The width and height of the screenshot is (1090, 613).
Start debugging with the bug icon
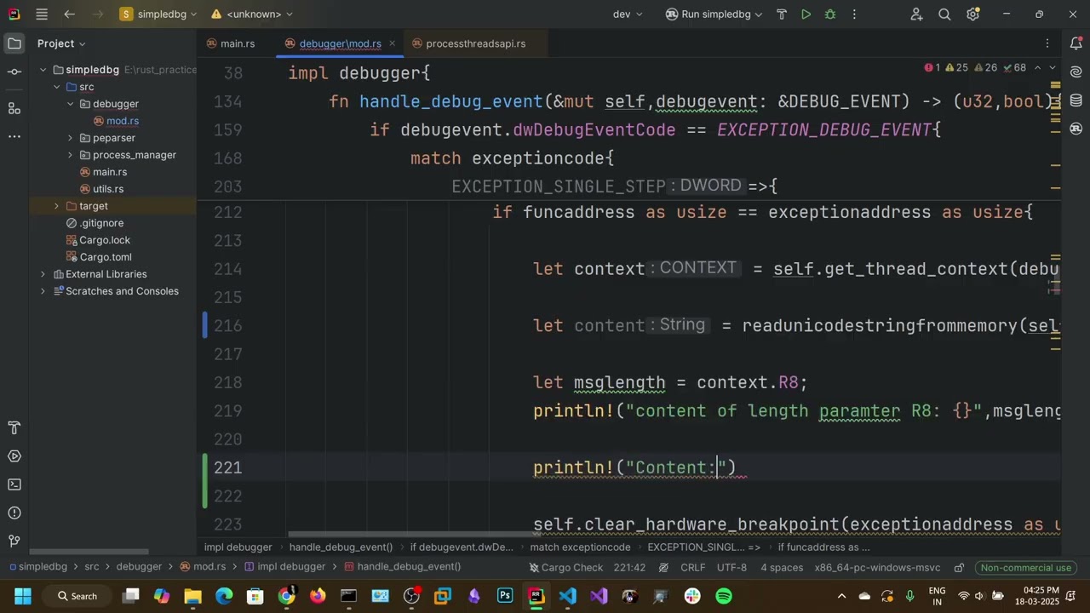(x=830, y=14)
